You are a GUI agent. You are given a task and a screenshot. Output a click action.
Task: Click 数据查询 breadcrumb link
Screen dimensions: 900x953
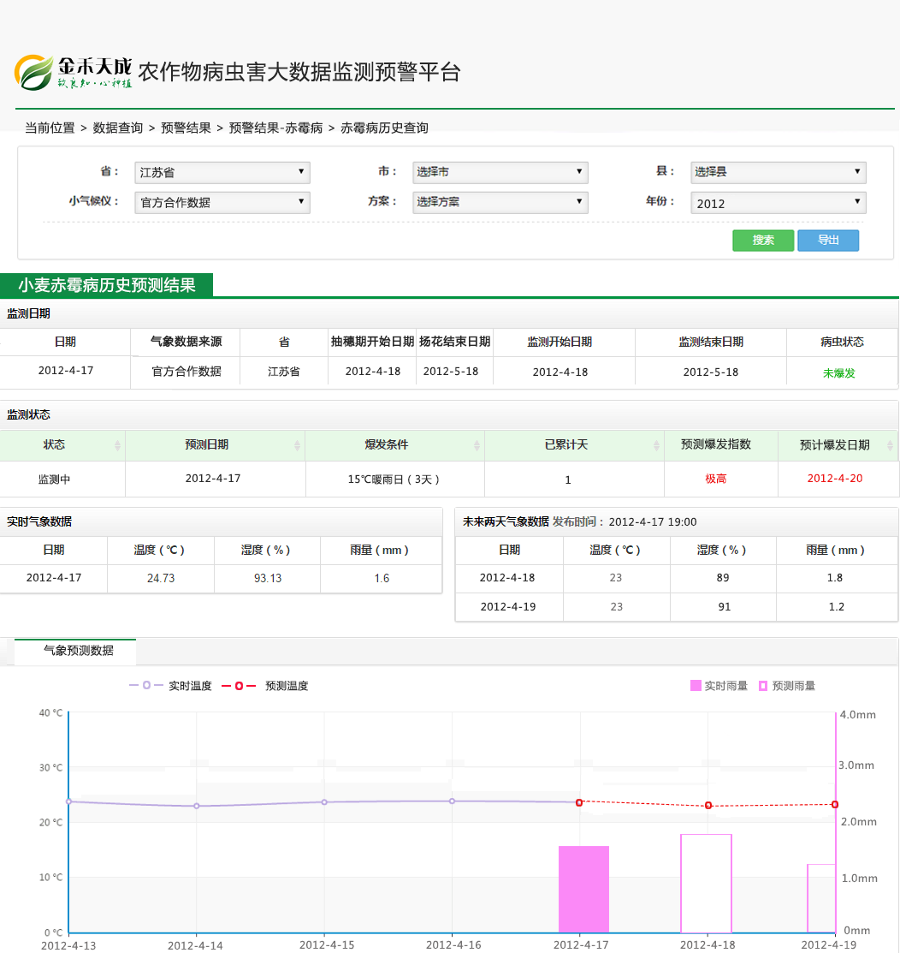(118, 128)
